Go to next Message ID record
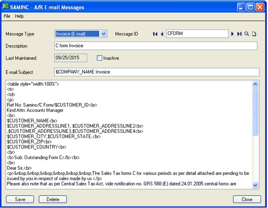The width and height of the screenshot is (268, 208). point(232,34)
